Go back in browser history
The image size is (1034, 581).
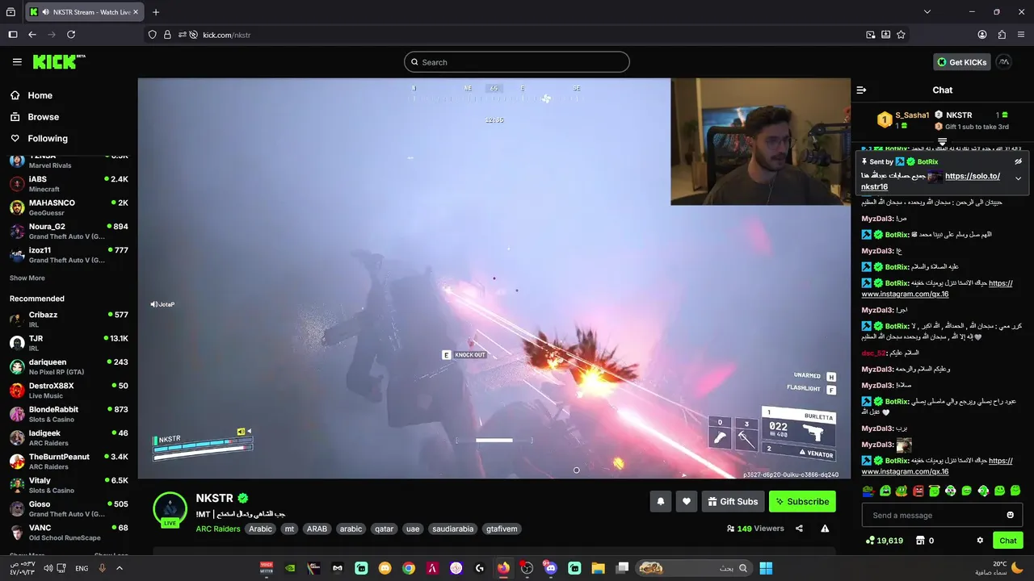pos(32,35)
